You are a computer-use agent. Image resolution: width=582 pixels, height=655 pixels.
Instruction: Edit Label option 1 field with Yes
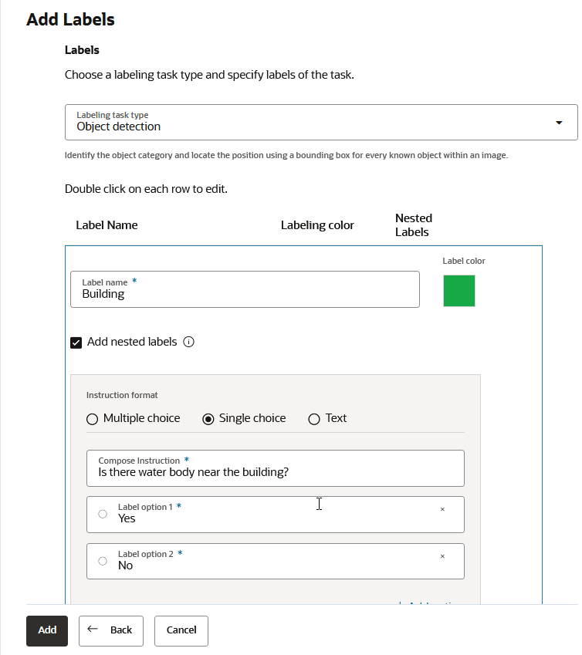click(x=276, y=515)
